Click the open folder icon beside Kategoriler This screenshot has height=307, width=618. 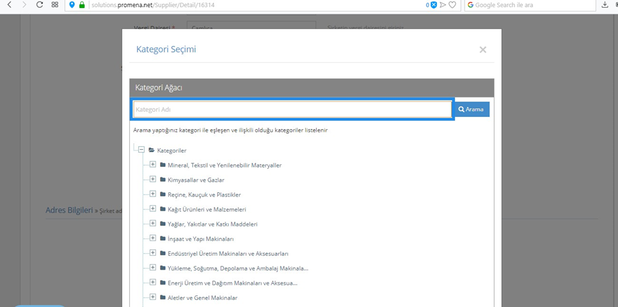tap(152, 150)
